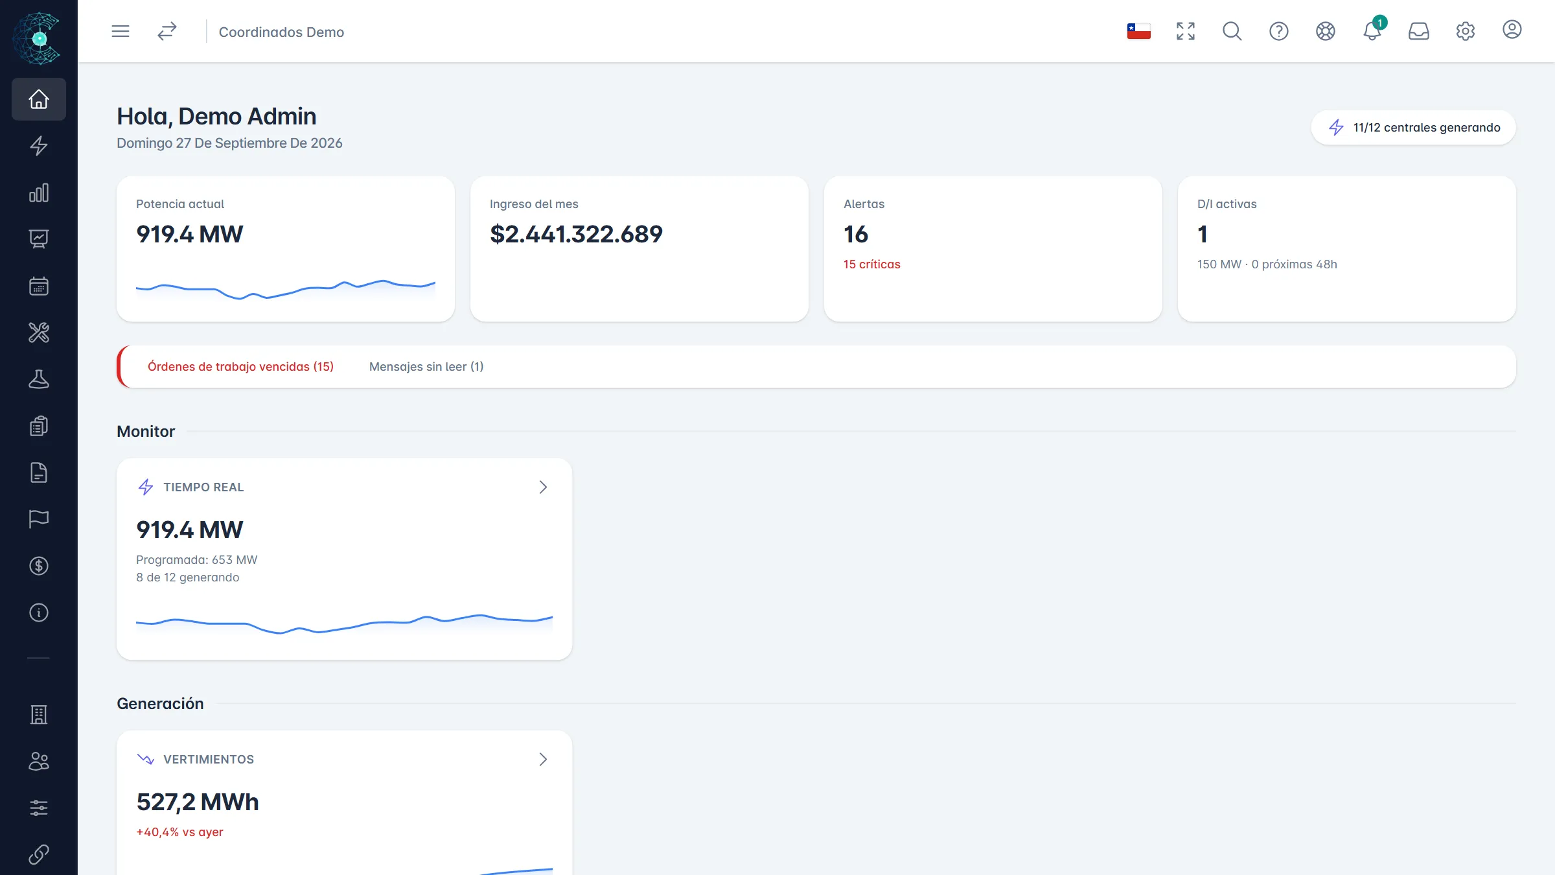The height and width of the screenshot is (875, 1555).
Task: Open the building company sidebar icon
Action: 39,715
